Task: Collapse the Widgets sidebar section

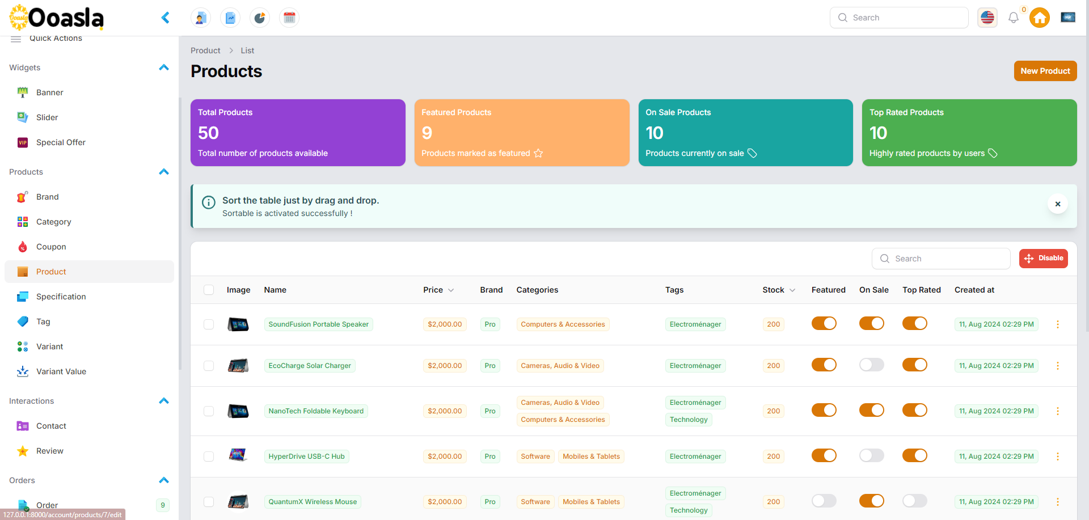Action: 164,67
